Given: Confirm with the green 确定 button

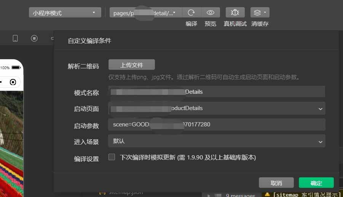Looking at the screenshot, I should (316, 183).
